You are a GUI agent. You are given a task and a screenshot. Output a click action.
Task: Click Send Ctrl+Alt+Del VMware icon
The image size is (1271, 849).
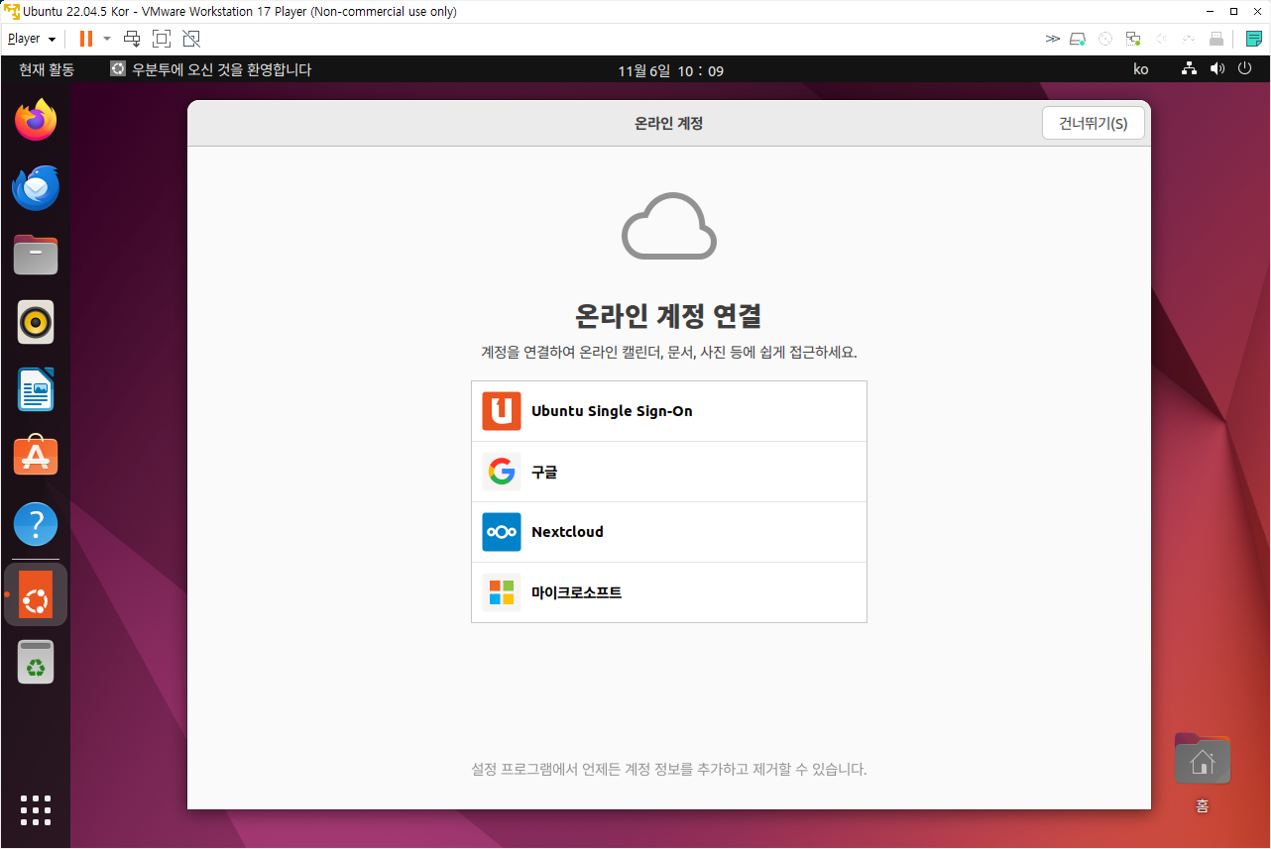tap(132, 39)
